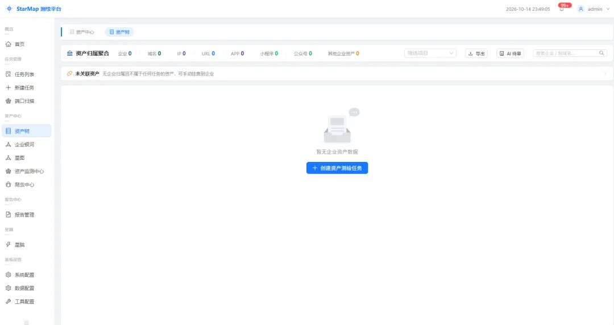The image size is (614, 325).
Task: Click the 端口扫描 port scan icon
Action: pos(8,101)
